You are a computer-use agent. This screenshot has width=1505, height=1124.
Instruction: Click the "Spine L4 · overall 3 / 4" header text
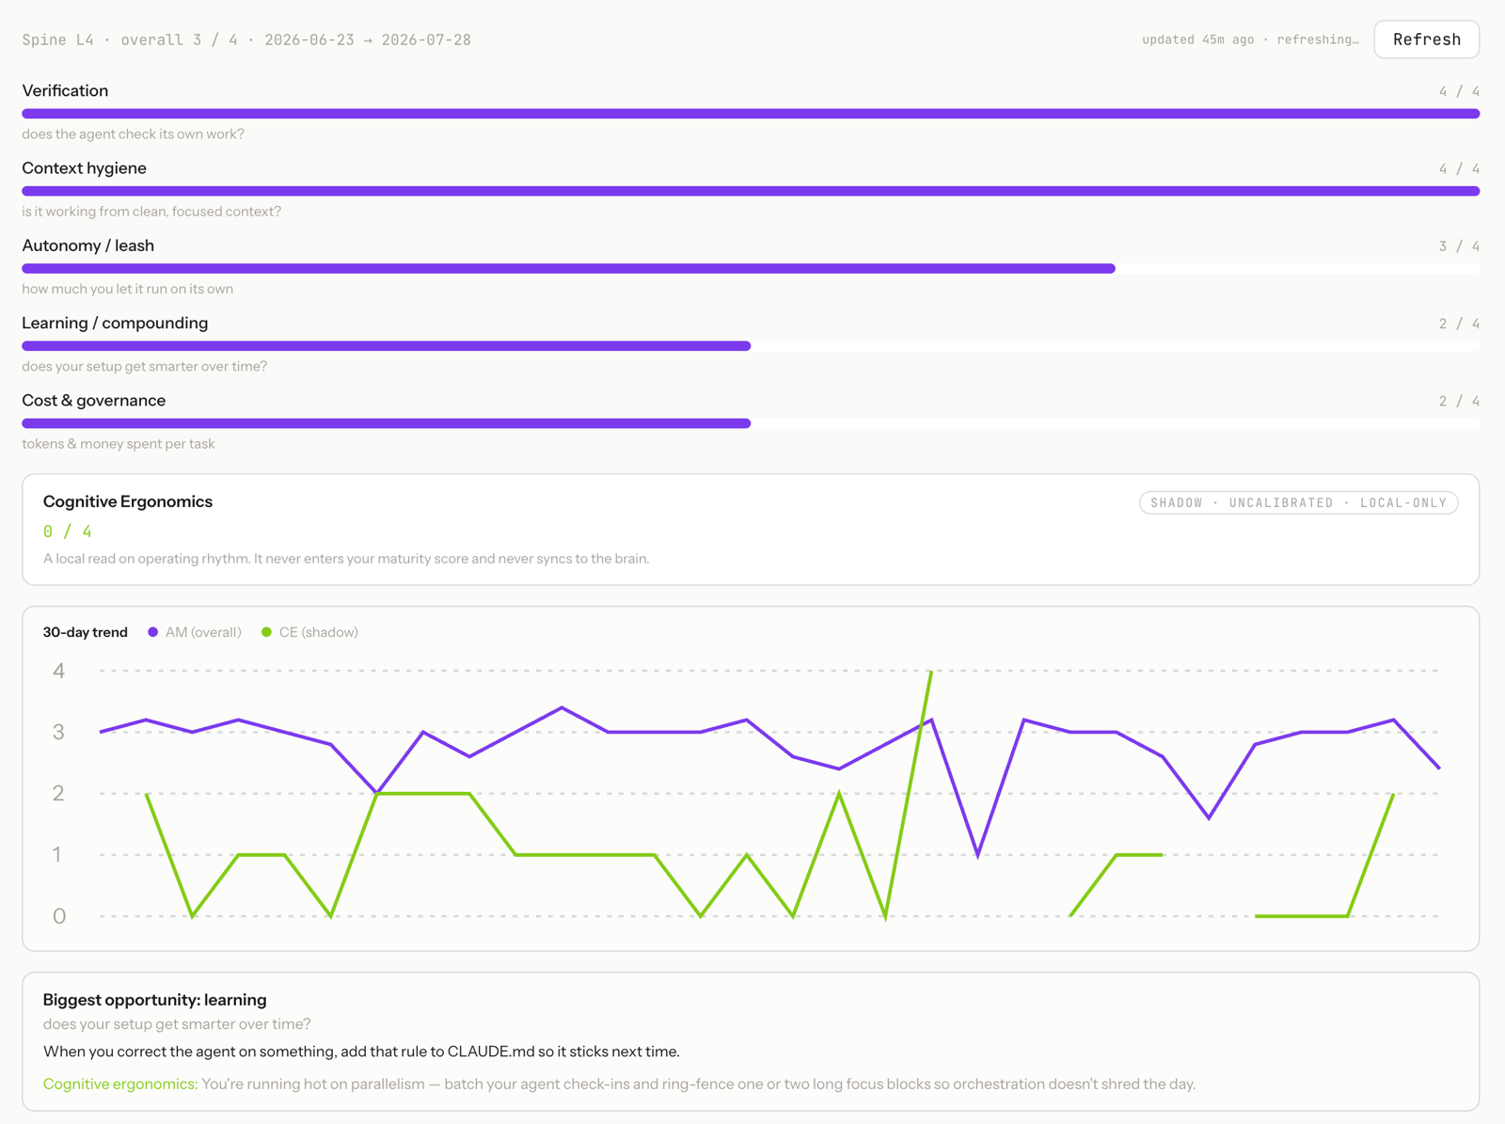coord(130,40)
